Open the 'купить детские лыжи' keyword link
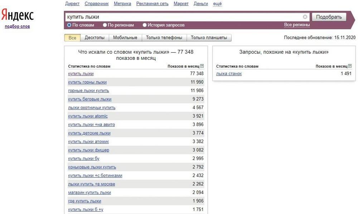The width and height of the screenshot is (358, 214). (x=89, y=133)
